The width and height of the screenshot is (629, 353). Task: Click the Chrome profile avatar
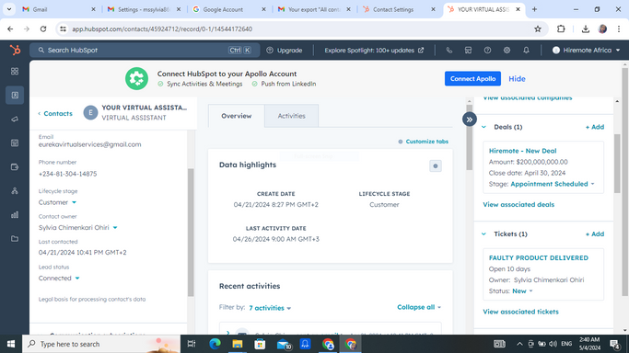click(x=602, y=28)
